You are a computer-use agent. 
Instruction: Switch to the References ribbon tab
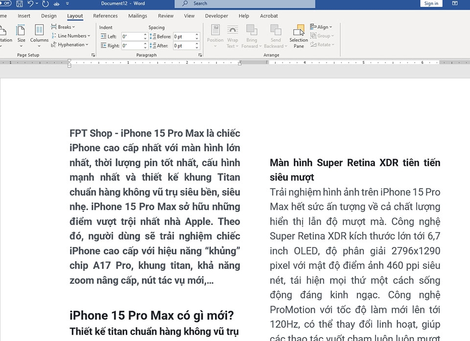pos(105,16)
